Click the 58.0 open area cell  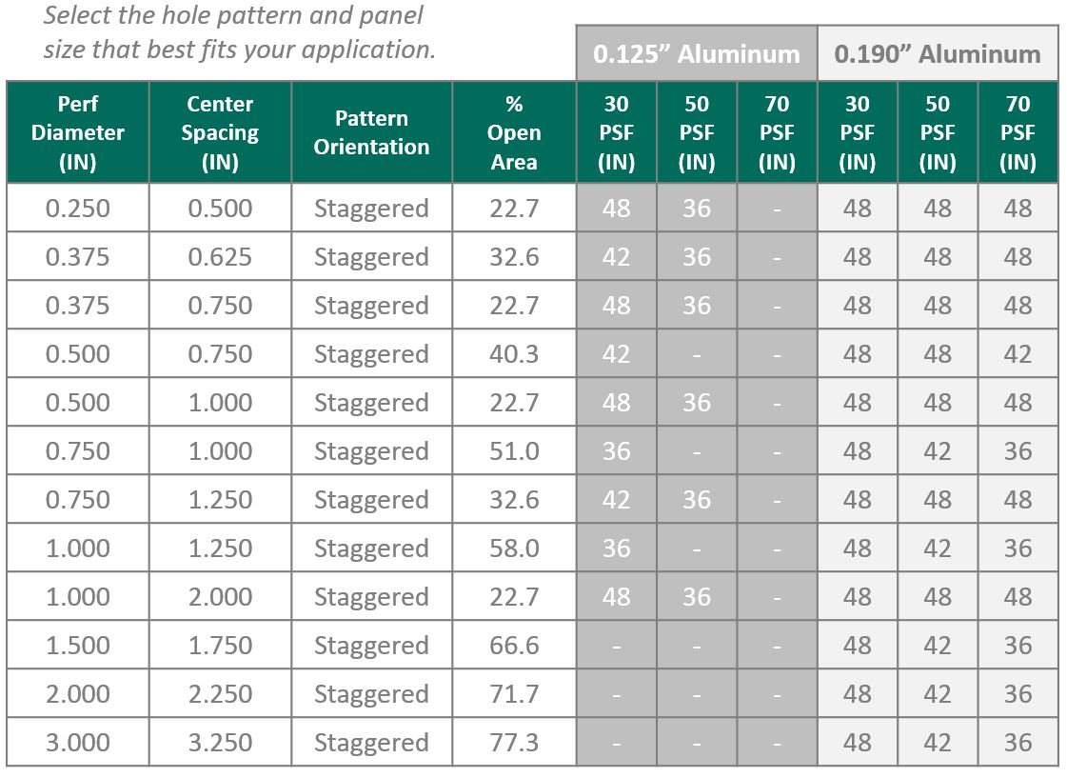tap(514, 548)
